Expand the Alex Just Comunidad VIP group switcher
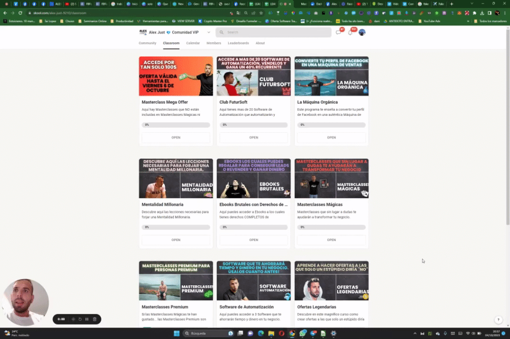The height and width of the screenshot is (339, 510). tap(209, 32)
